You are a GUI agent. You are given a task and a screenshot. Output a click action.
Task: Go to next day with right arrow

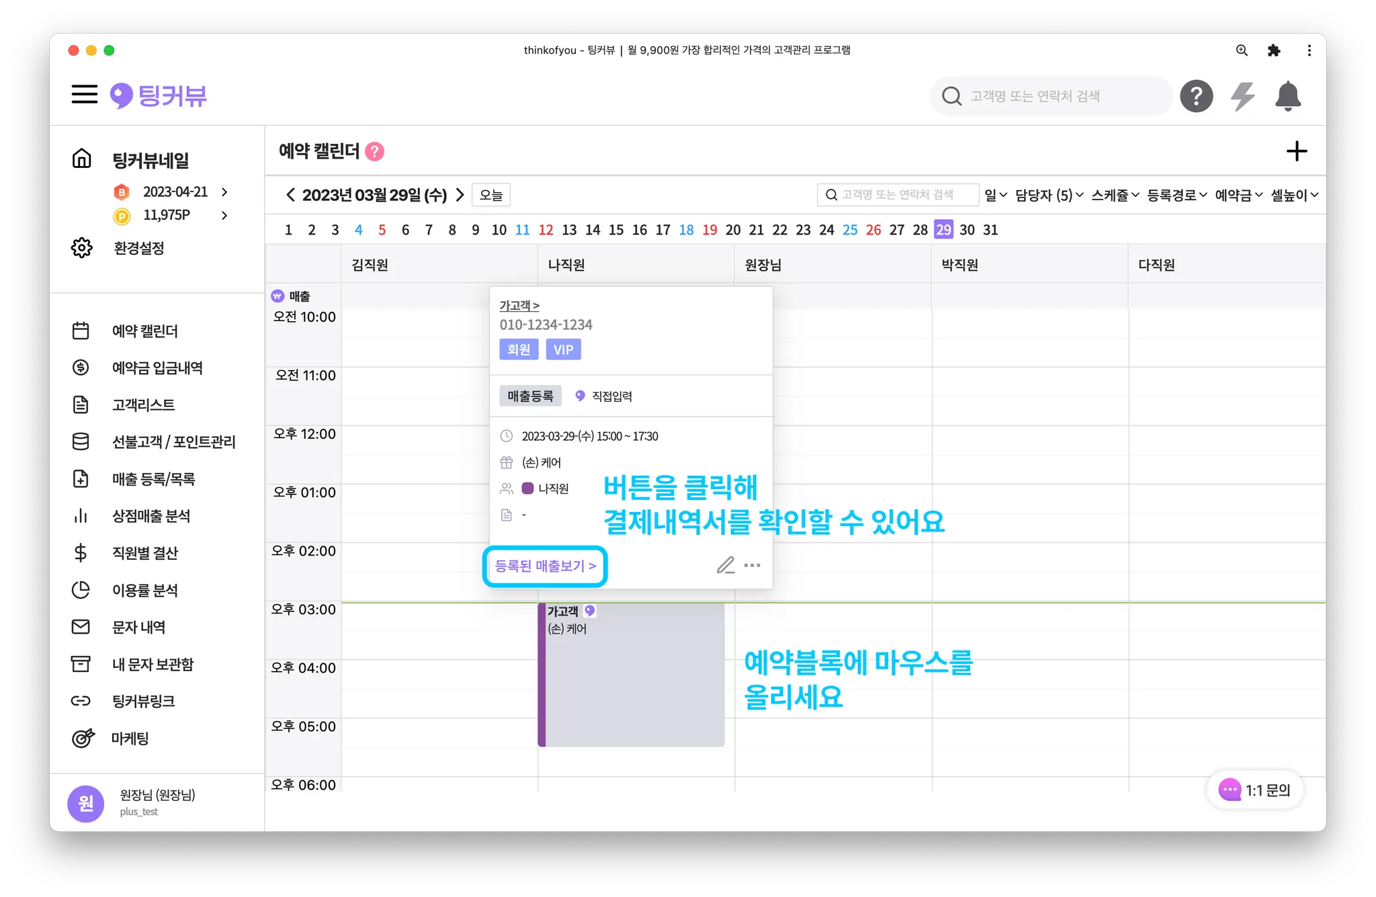pos(460,196)
